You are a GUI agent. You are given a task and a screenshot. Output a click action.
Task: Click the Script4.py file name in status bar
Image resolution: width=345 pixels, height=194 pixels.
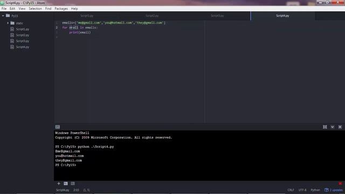click(63, 190)
